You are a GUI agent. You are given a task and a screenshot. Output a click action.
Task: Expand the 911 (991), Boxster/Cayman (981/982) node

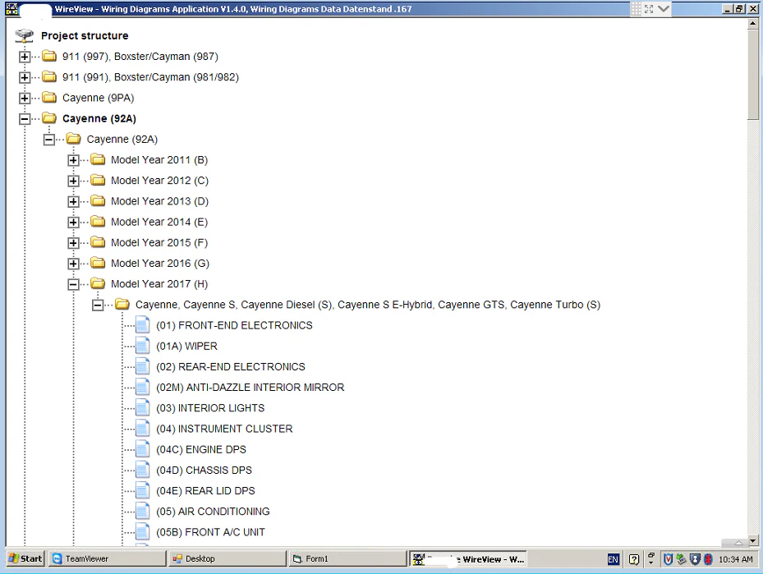click(x=25, y=77)
